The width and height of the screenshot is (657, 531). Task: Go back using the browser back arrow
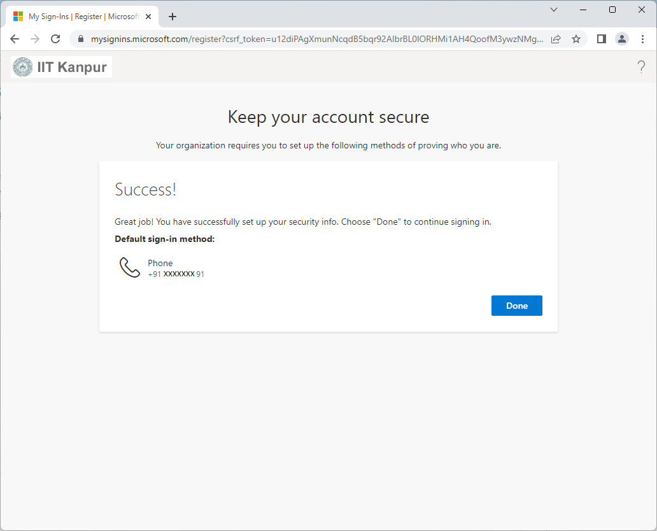(x=15, y=39)
